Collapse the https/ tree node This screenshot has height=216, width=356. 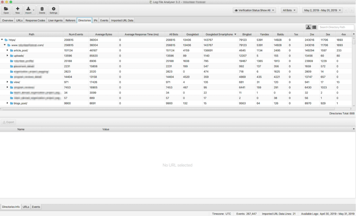2,40
